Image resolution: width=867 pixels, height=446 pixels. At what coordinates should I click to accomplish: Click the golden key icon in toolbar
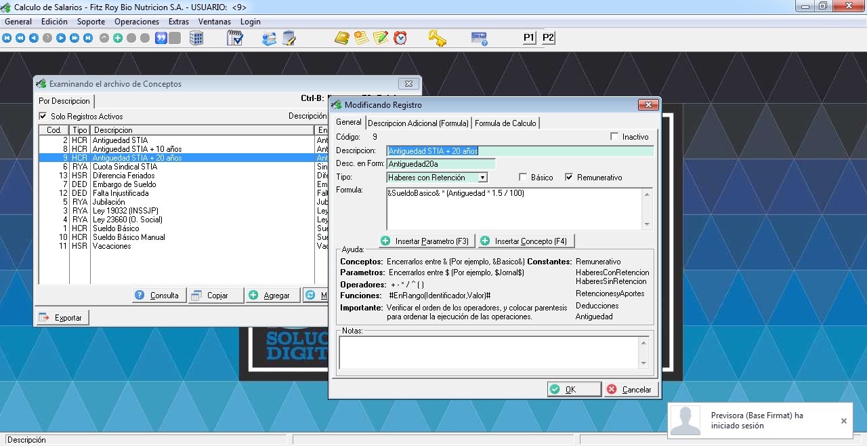437,38
